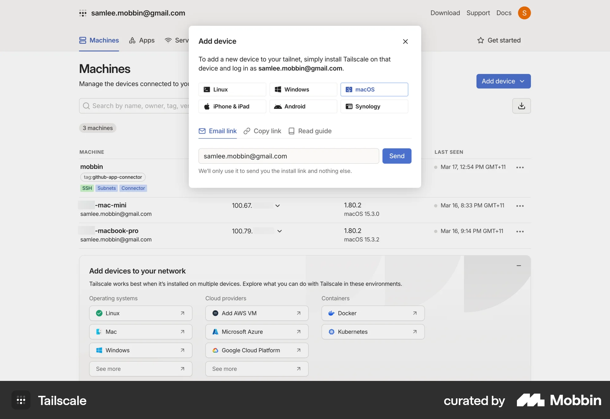Select macOS as the device platform
Screen dimensions: 610x419
[x=374, y=89]
